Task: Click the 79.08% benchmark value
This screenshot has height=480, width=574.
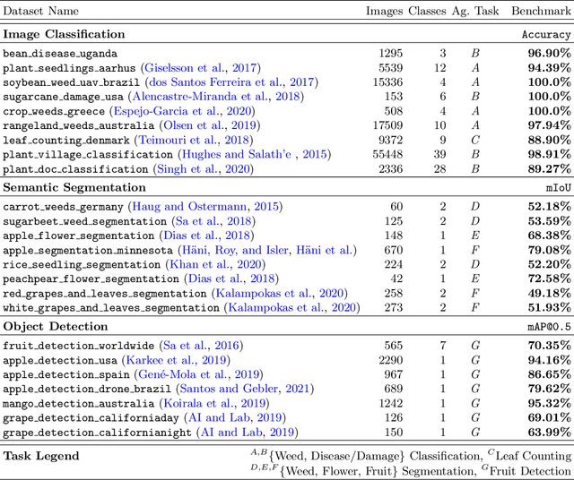Action: click(x=549, y=250)
